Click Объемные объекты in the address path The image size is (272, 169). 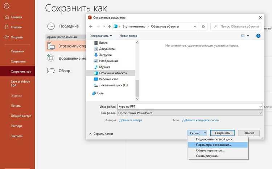tap(165, 27)
